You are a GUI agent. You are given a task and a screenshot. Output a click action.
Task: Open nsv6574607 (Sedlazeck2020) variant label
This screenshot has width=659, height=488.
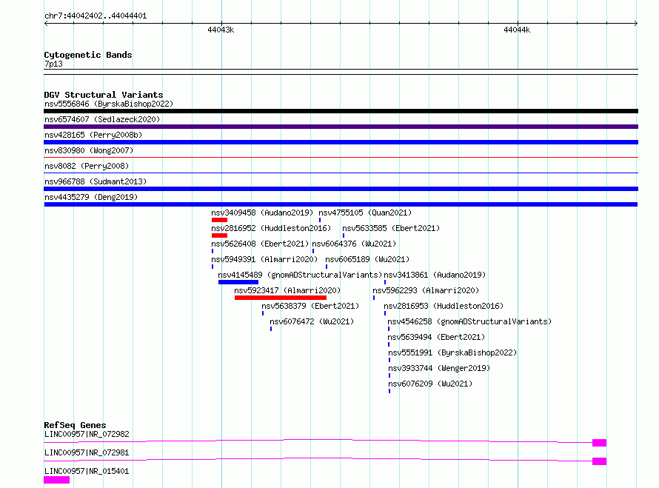[x=102, y=119]
